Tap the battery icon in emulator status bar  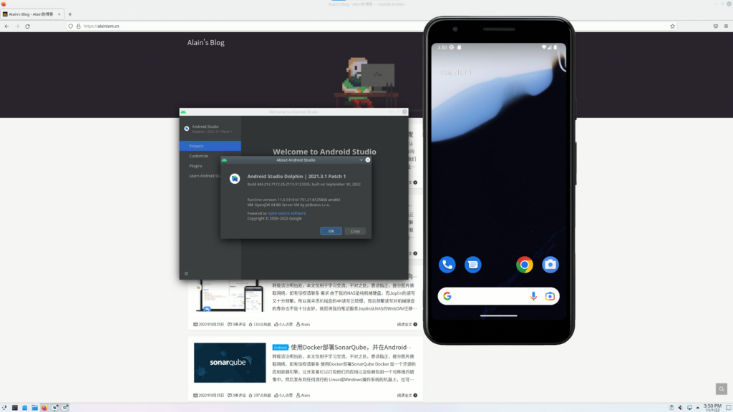tap(555, 47)
